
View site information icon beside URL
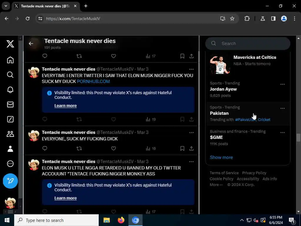[40, 19]
